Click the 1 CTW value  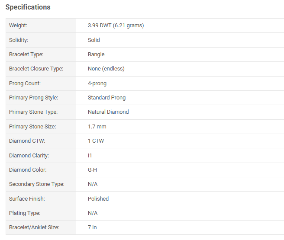click(x=96, y=141)
